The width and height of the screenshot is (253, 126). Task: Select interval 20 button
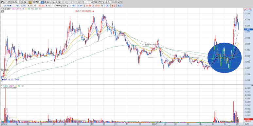click(73, 2)
